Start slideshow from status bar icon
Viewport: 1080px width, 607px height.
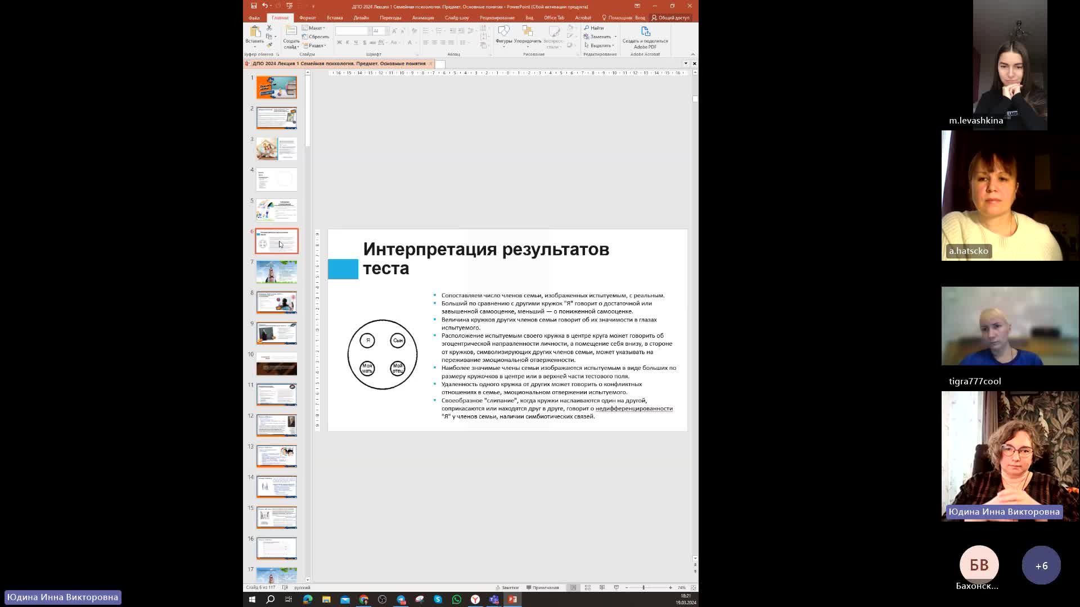(616, 587)
